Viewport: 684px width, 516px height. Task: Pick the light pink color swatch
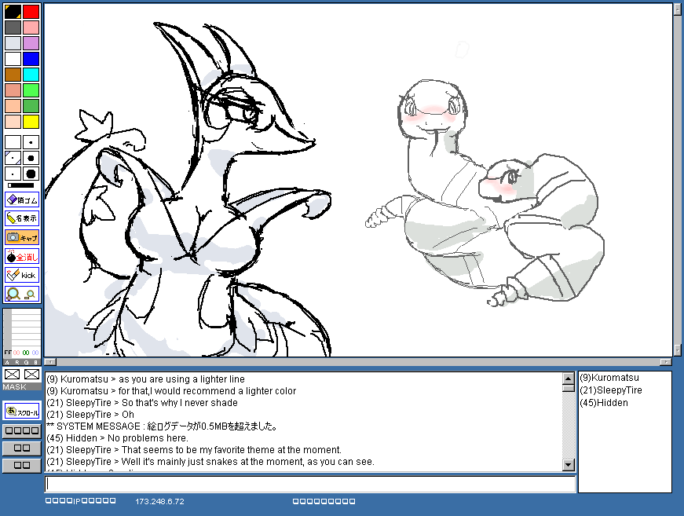point(31,27)
